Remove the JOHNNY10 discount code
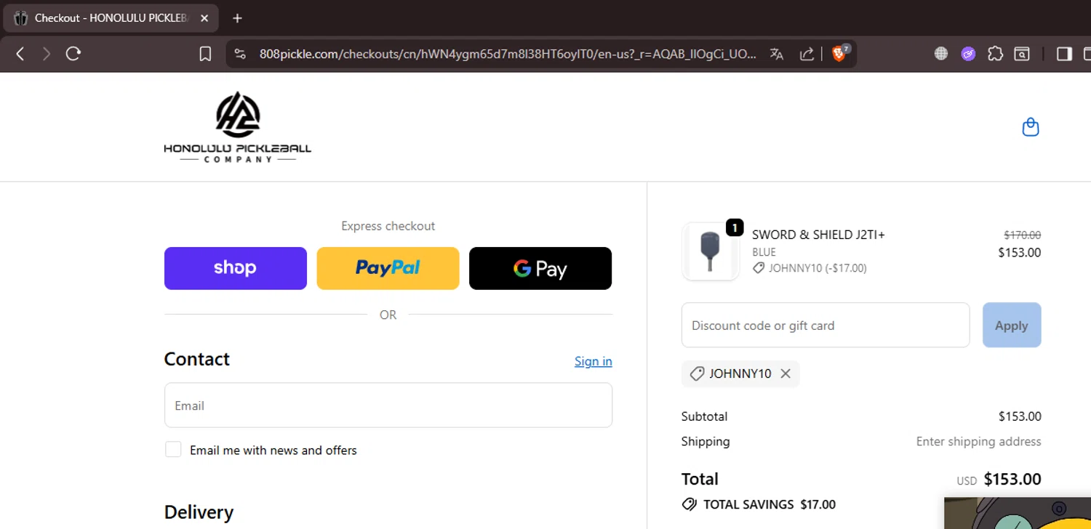 pos(786,373)
